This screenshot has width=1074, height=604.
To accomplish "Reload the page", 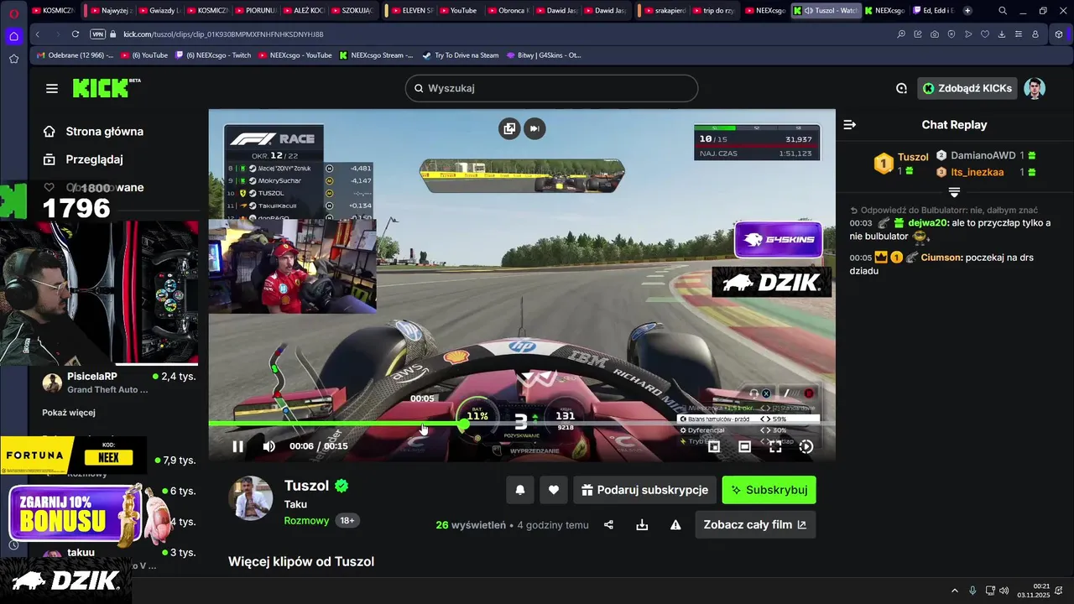I will pyautogui.click(x=76, y=34).
